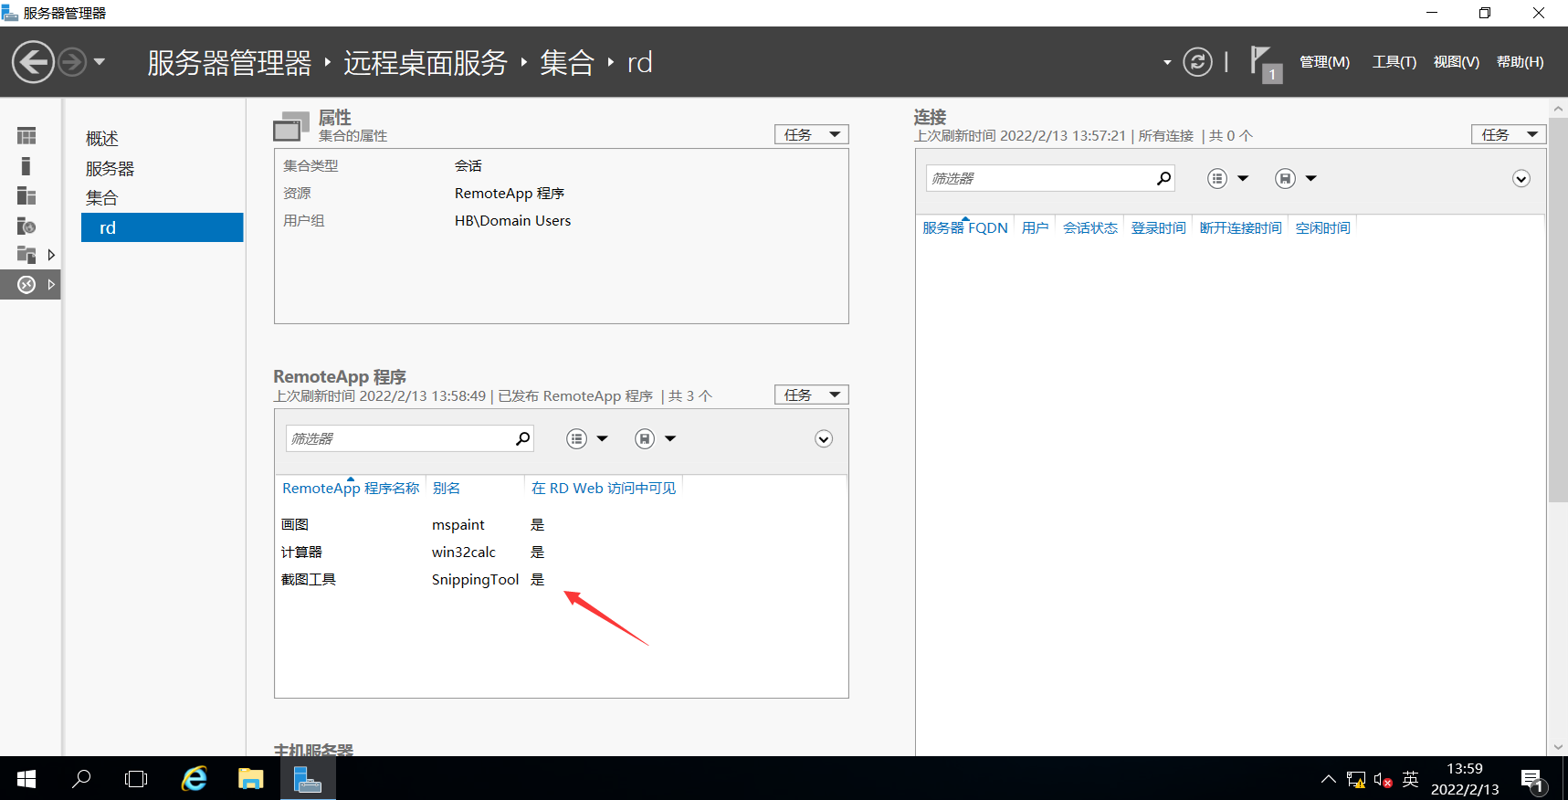The width and height of the screenshot is (1568, 800).
Task: Click the 连接 filter input box
Action: [1043, 178]
